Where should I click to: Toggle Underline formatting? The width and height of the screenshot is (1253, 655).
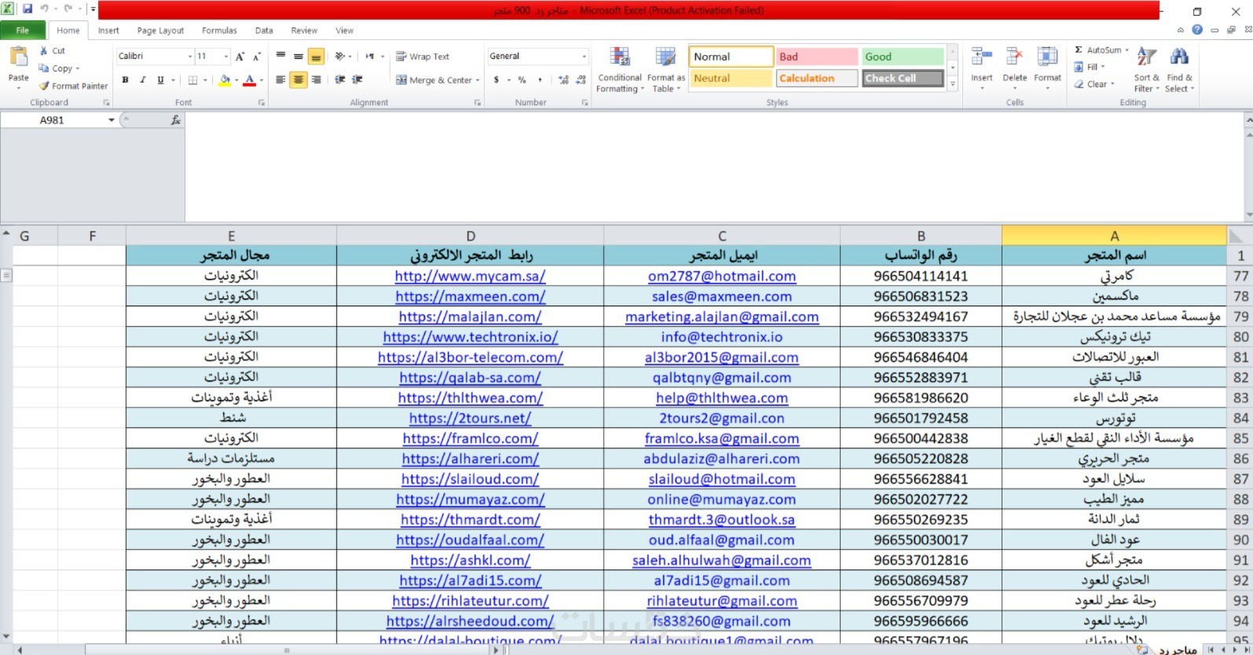160,79
